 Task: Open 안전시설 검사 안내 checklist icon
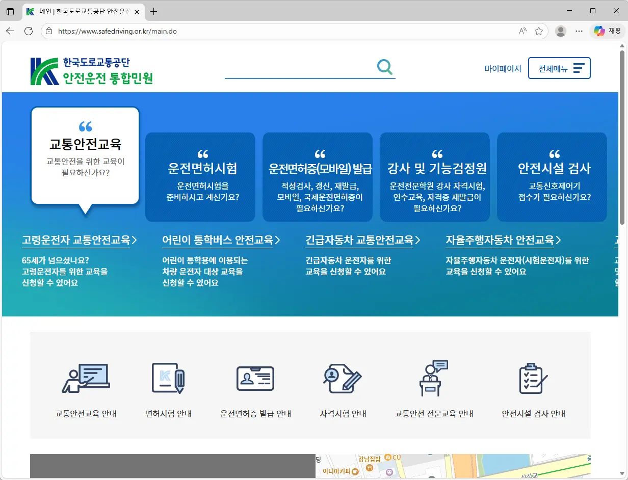pyautogui.click(x=533, y=378)
